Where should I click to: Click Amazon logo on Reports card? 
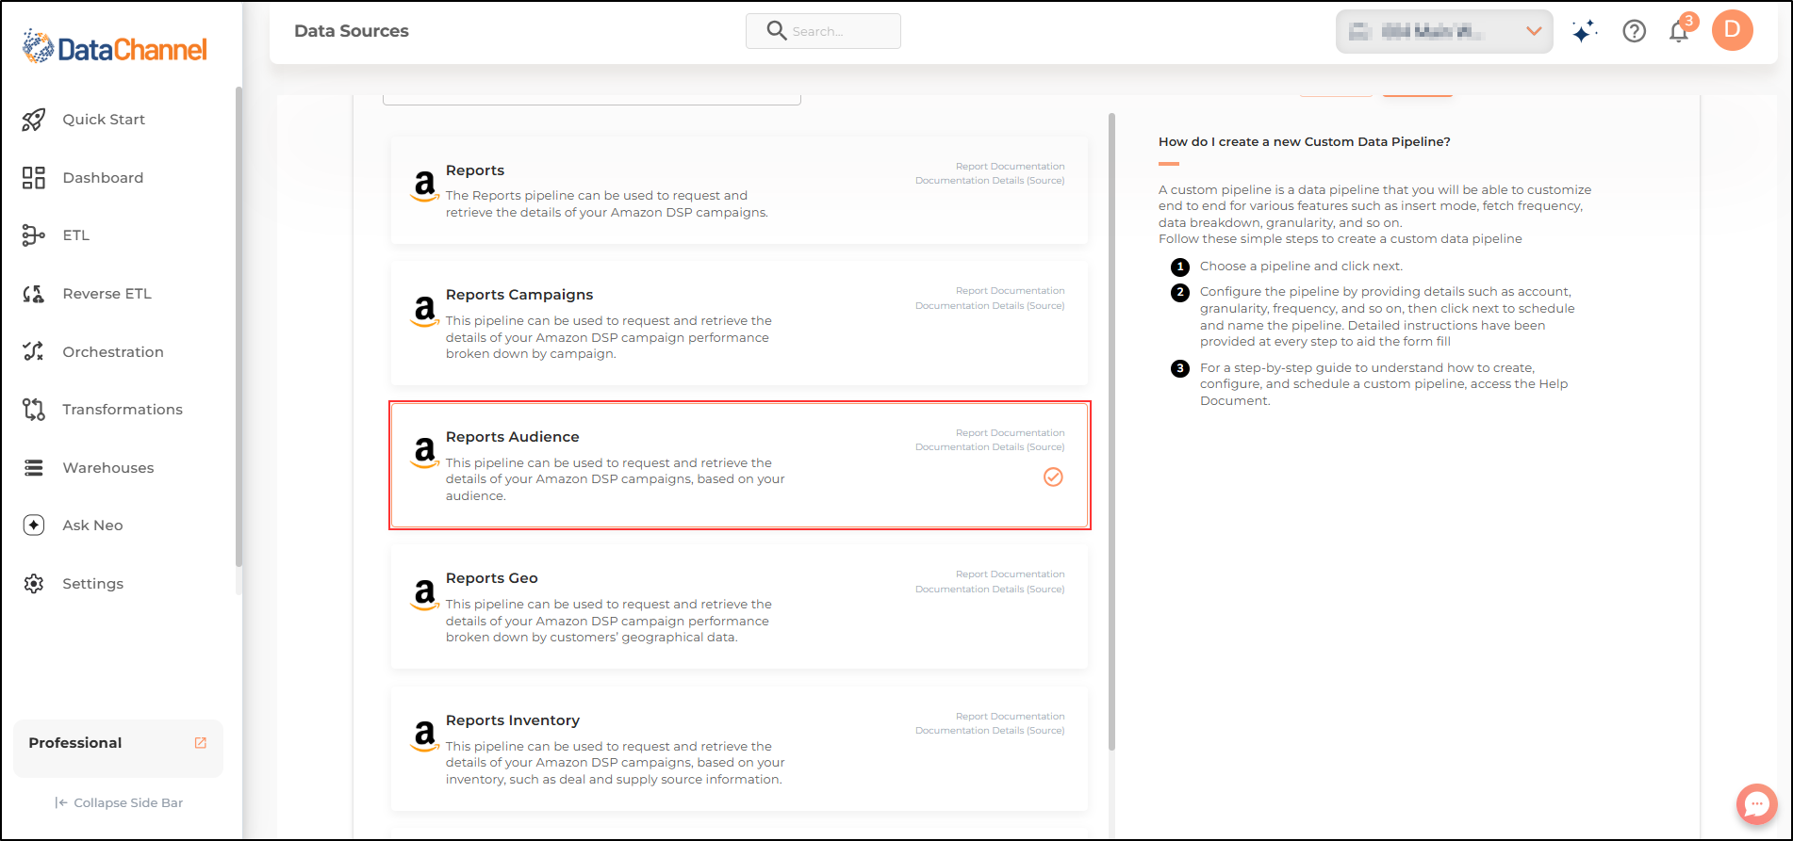click(425, 186)
